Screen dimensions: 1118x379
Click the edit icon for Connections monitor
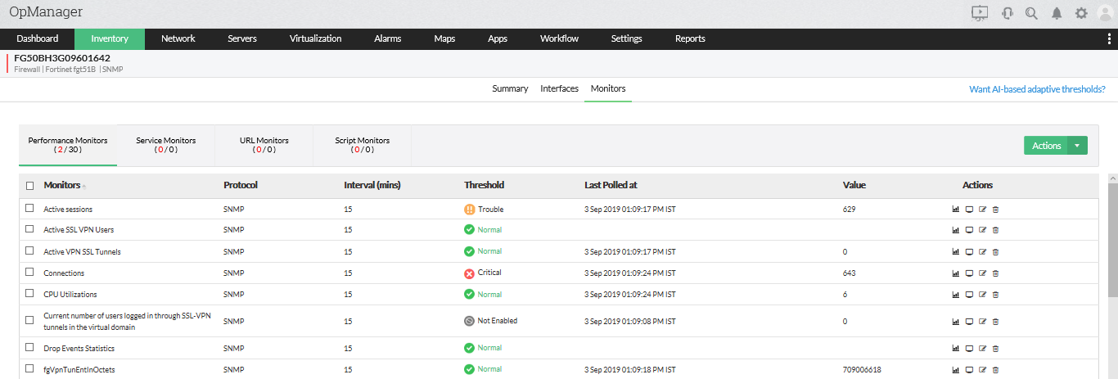pyautogui.click(x=982, y=273)
